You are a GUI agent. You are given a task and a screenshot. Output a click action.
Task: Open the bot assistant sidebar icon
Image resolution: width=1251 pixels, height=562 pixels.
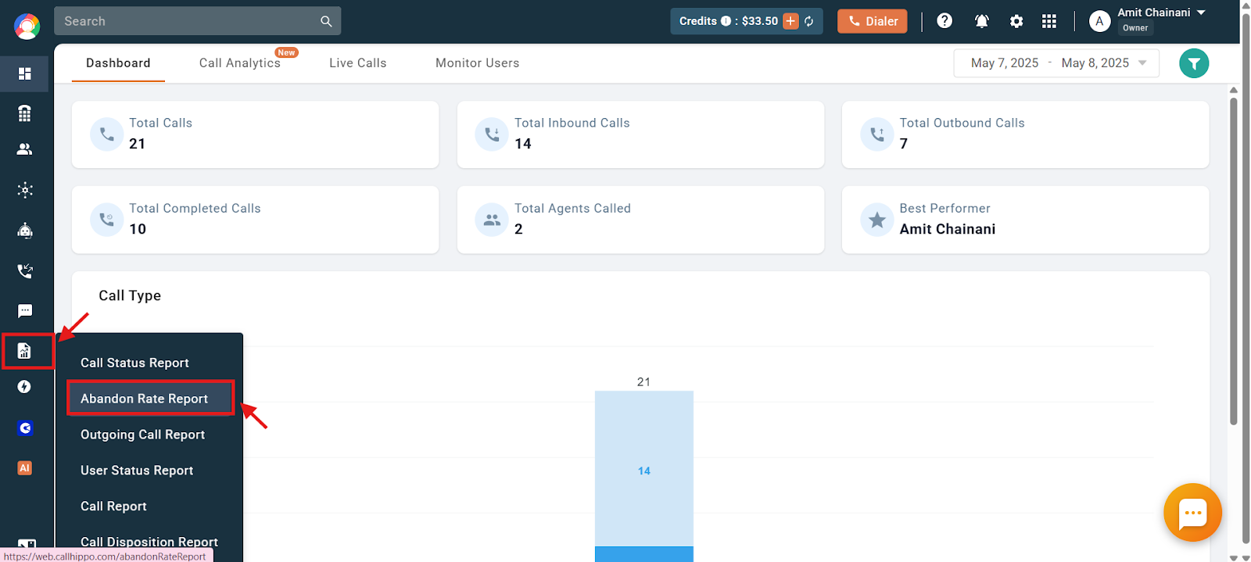tap(25, 231)
